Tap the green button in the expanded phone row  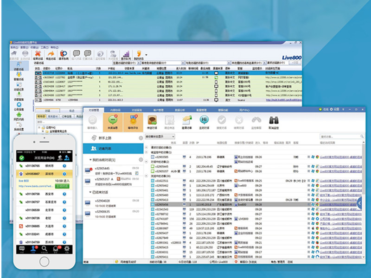point(62,186)
